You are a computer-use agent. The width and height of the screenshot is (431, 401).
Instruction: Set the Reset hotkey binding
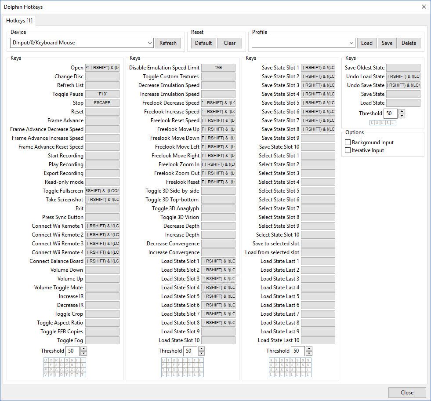point(102,112)
